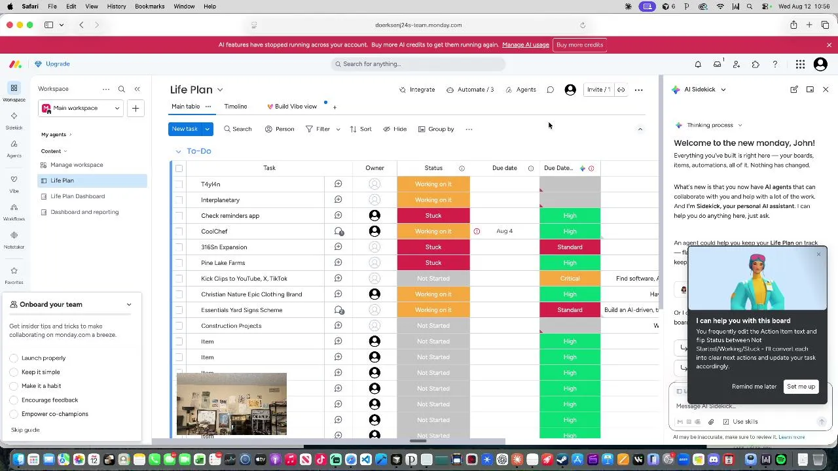Open workspace panel more options
This screenshot has width=838, height=471.
(106, 89)
